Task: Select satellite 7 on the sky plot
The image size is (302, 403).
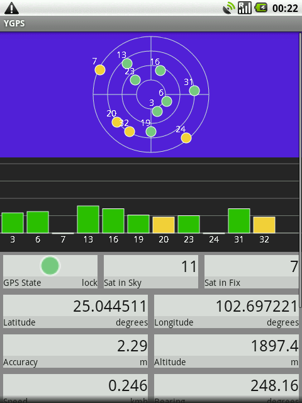Action: [x=100, y=70]
